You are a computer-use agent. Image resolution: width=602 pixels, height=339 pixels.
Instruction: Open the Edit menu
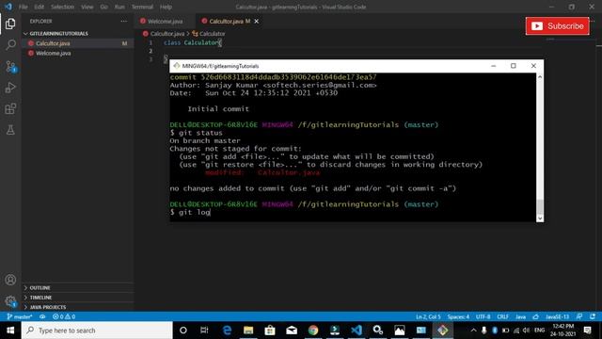click(39, 7)
